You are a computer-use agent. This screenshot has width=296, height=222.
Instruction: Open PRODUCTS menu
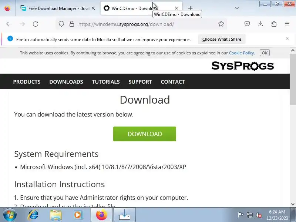click(x=27, y=82)
